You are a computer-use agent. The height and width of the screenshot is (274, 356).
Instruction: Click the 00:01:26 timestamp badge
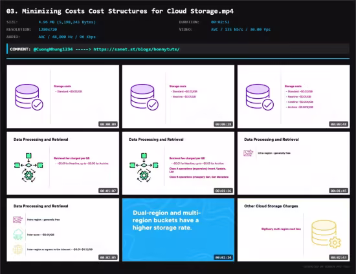[223, 191]
